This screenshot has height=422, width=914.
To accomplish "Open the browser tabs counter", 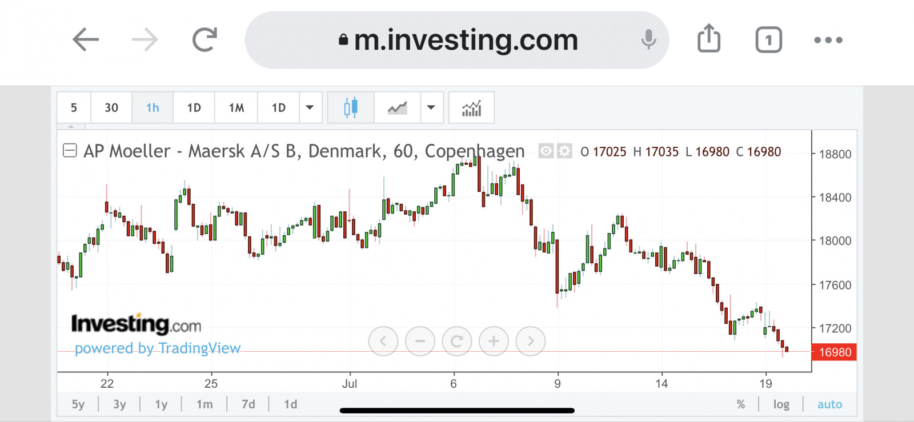I will (768, 40).
